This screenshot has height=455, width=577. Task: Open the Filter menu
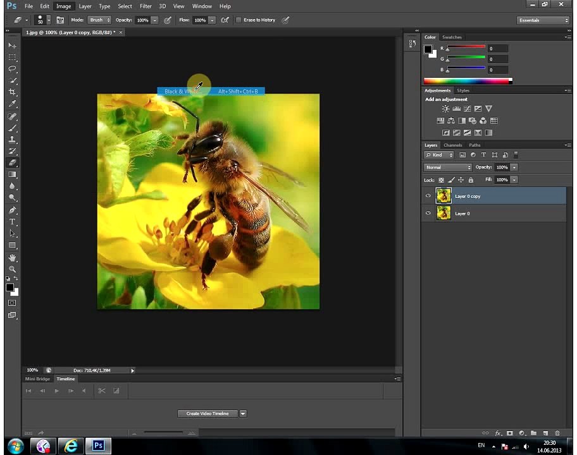tap(146, 6)
